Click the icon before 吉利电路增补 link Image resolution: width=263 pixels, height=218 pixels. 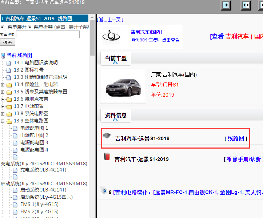pyautogui.click(x=104, y=190)
